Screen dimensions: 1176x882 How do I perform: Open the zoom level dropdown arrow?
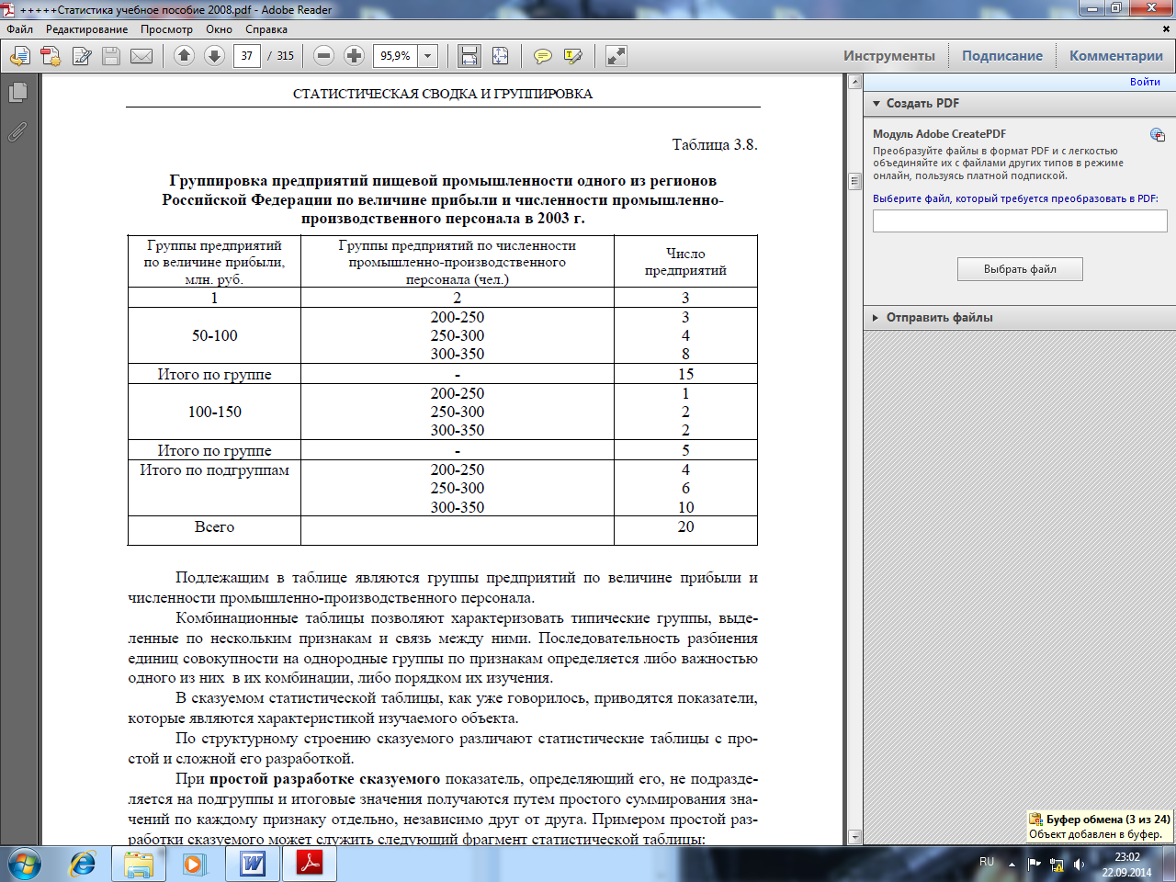[x=427, y=56]
